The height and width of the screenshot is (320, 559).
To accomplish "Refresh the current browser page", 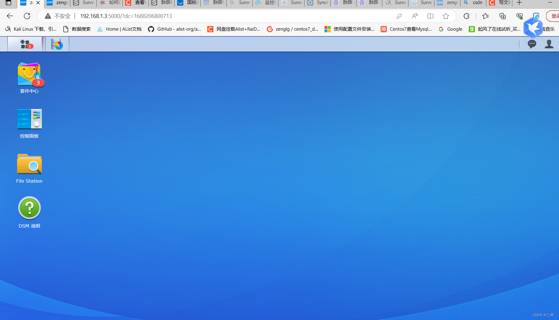I will click(x=27, y=16).
